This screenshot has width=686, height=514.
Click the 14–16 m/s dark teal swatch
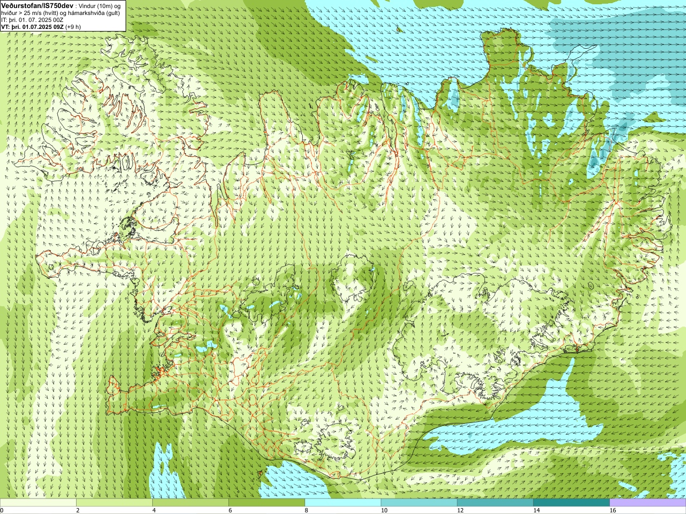click(572, 503)
